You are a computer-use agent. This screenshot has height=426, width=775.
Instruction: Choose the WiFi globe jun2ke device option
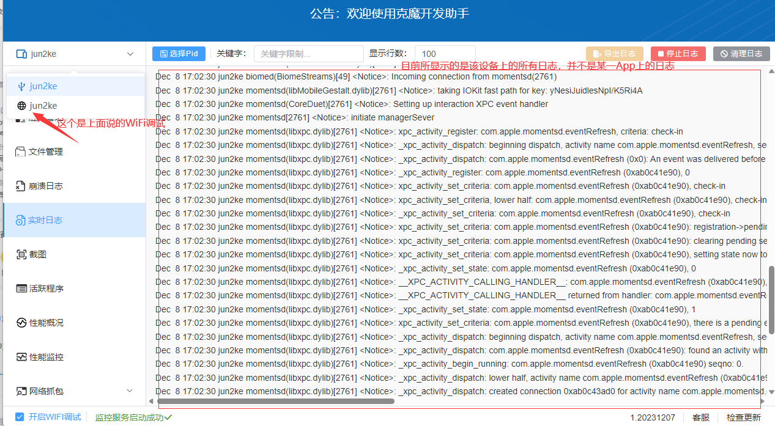pyautogui.click(x=75, y=106)
